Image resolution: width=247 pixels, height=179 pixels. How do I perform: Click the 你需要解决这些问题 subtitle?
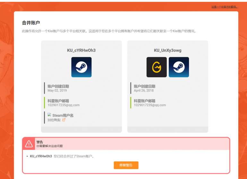50,146
